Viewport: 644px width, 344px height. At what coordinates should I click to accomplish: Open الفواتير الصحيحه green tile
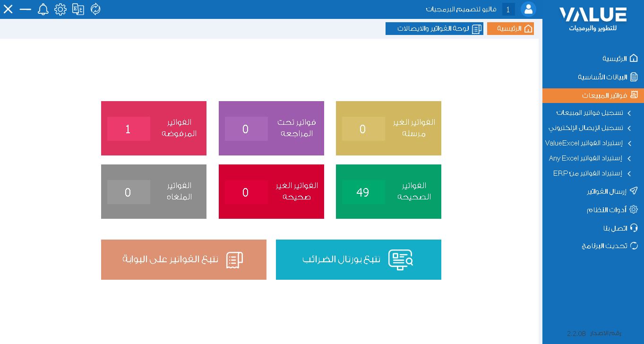[x=388, y=191]
